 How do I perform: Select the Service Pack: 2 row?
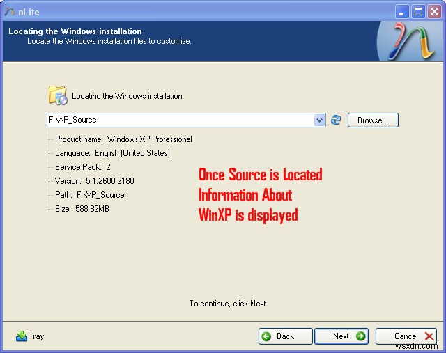(83, 167)
